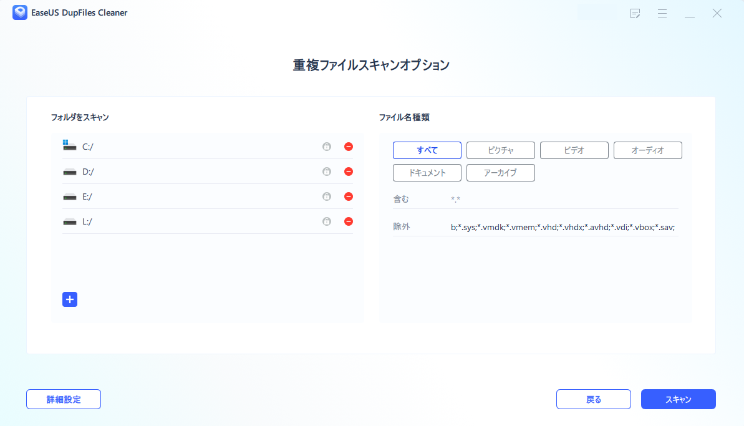Select the すべて file type tab
This screenshot has height=426, width=744.
427,150
